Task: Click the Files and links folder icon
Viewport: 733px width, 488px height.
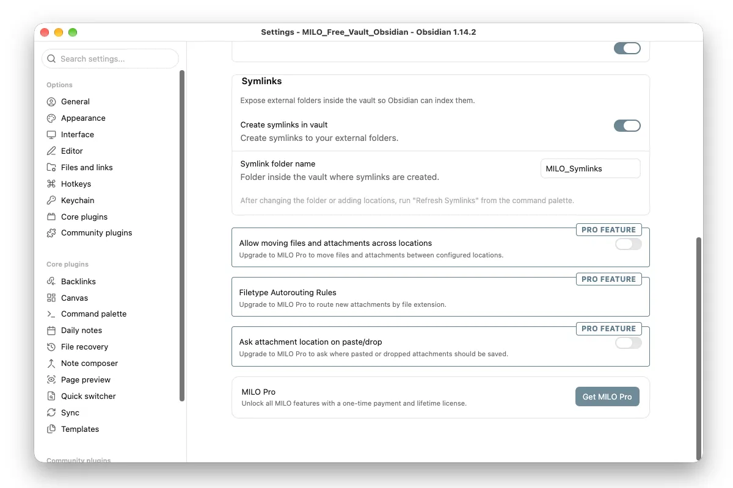Action: coord(51,168)
